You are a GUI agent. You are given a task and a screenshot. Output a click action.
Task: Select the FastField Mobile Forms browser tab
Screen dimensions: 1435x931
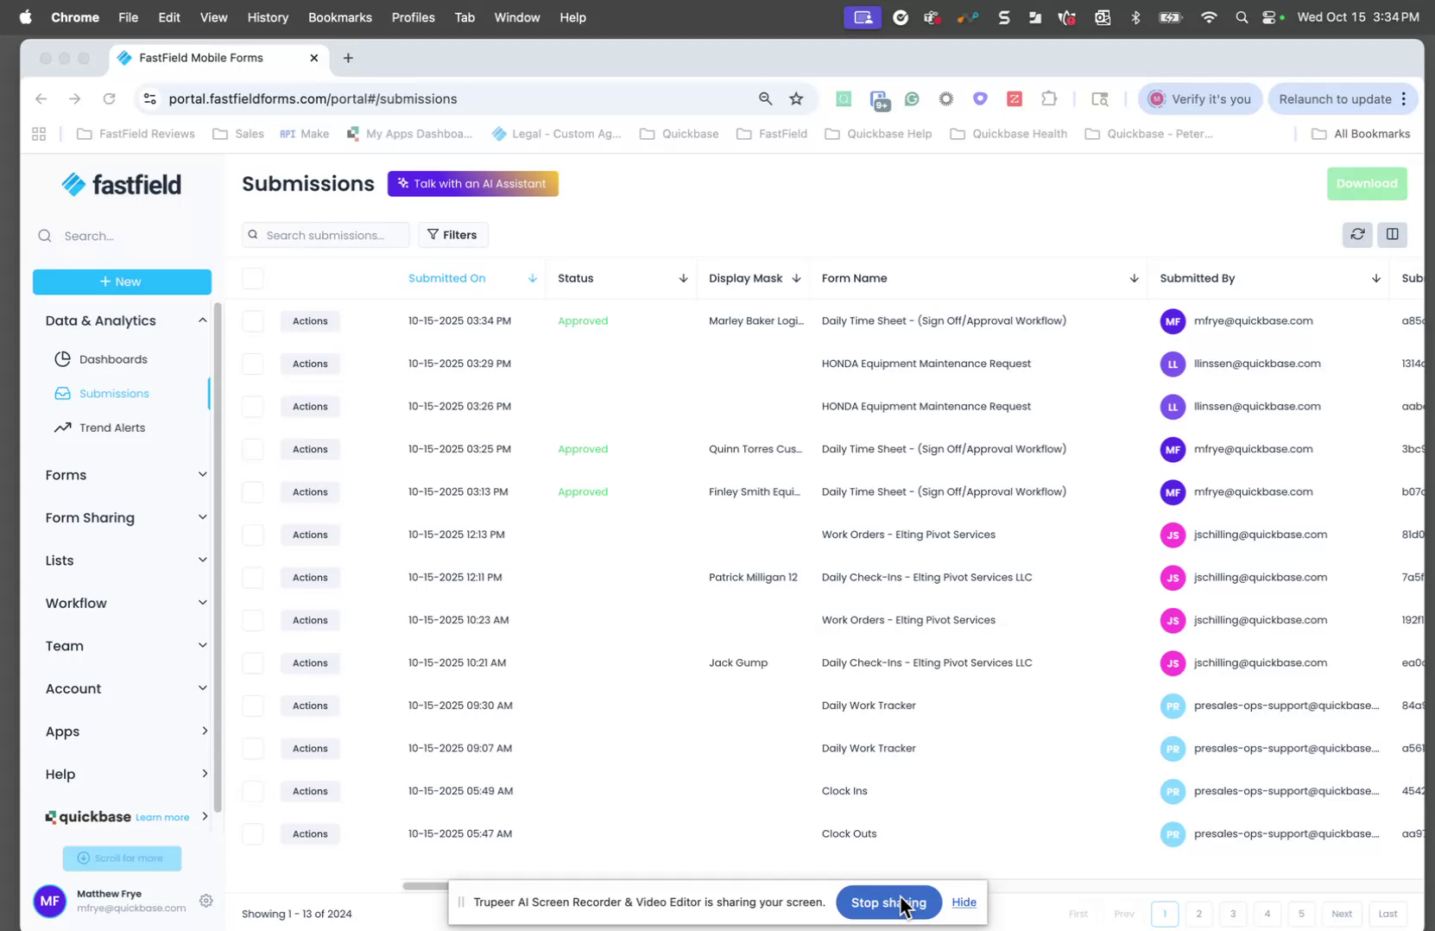coord(201,58)
